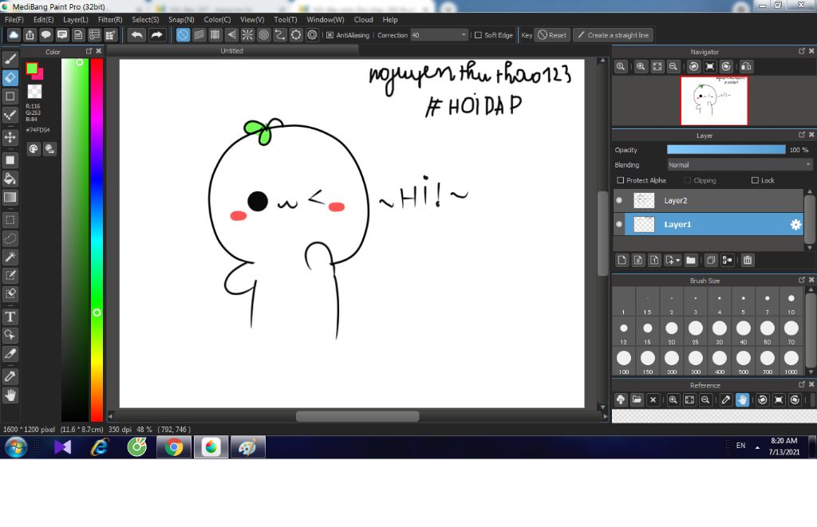
Task: Open Cloud menu
Action: pyautogui.click(x=363, y=19)
